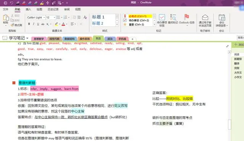Click the search box at right
This screenshot has width=244, height=141.
click(241, 38)
